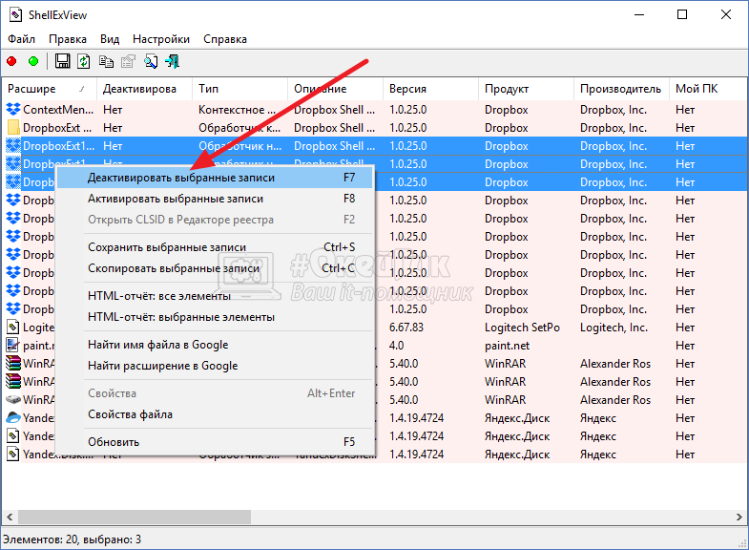
Task: Click the Logitech row file icon
Action: point(12,328)
